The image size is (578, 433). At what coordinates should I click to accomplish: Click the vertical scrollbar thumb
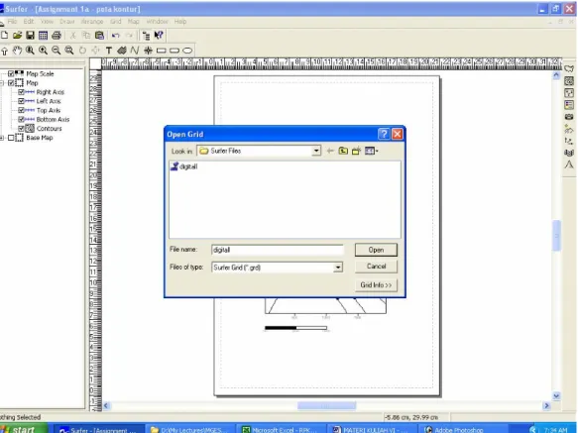[x=556, y=236]
